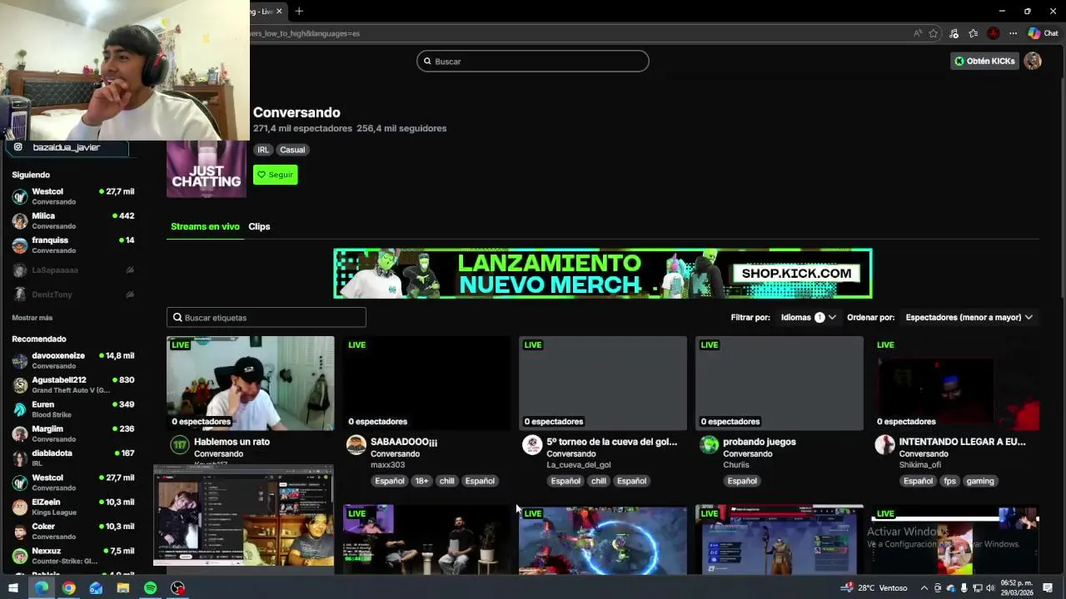Click the Buscar etiquetas tag filter field
This screenshot has height=599, width=1066.
point(266,317)
